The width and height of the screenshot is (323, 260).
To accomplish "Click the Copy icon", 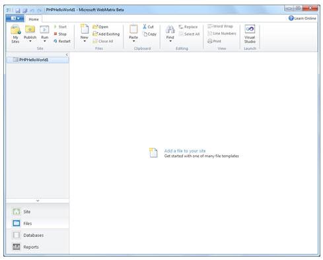I will (x=145, y=34).
